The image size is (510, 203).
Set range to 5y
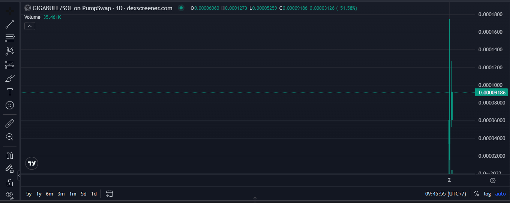[x=29, y=194]
